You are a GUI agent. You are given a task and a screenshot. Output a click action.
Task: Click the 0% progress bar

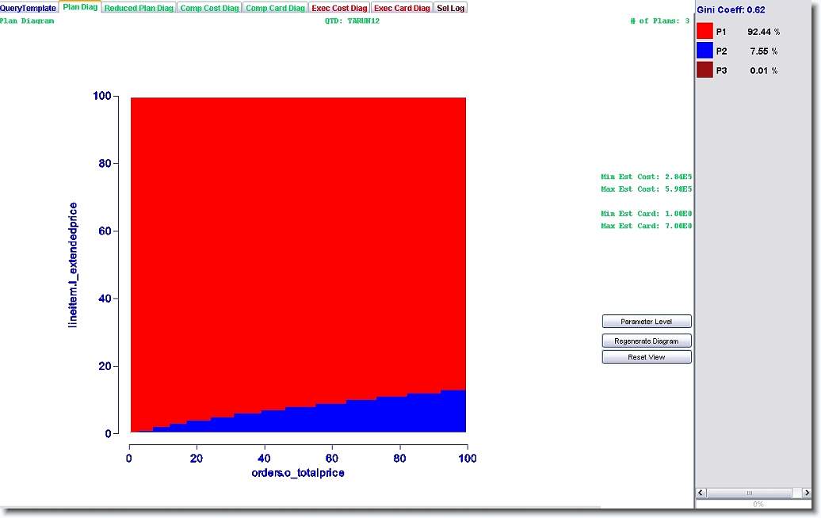(758, 504)
